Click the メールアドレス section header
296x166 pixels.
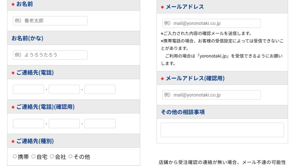222,7
